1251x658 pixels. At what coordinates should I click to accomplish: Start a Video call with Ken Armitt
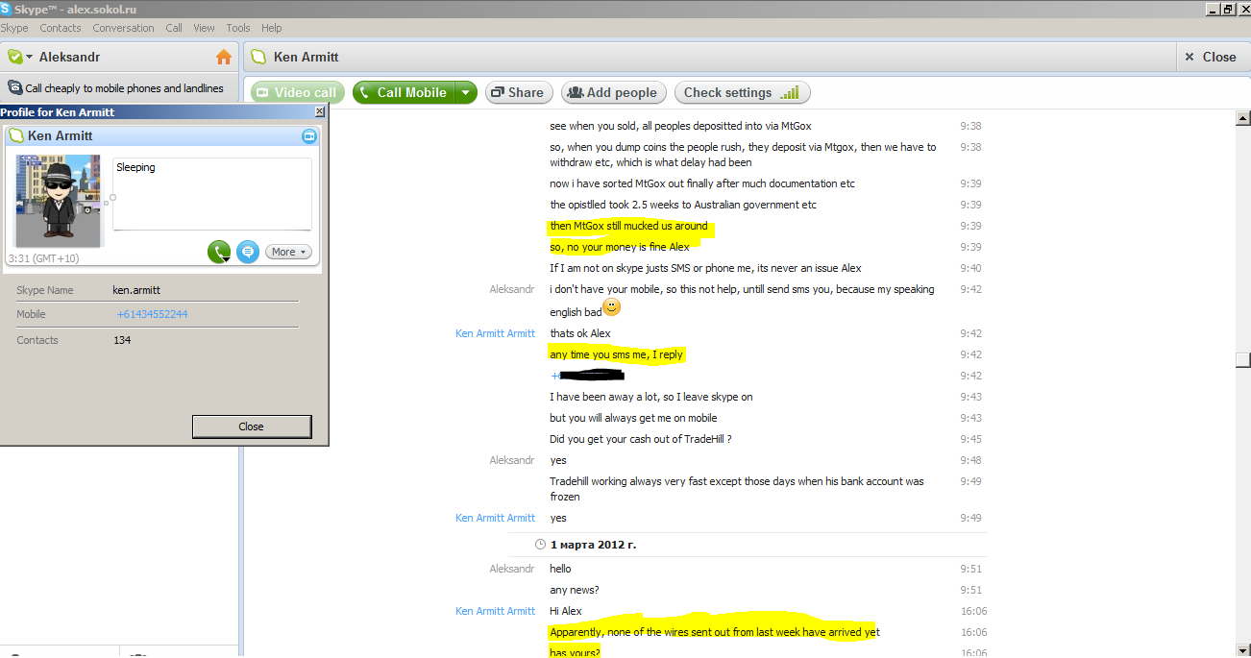296,92
